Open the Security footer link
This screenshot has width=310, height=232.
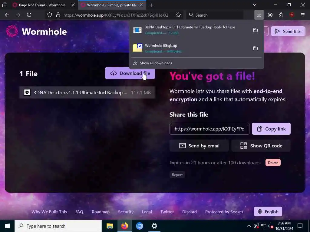pyautogui.click(x=126, y=212)
